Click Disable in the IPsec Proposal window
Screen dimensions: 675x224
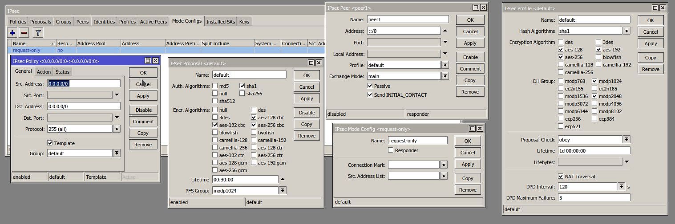point(307,113)
